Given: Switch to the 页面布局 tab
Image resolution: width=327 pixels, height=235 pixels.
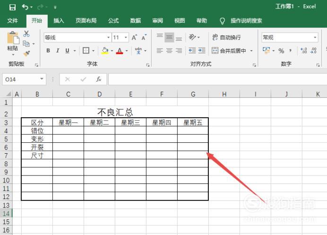Looking at the screenshot, I should pos(86,20).
